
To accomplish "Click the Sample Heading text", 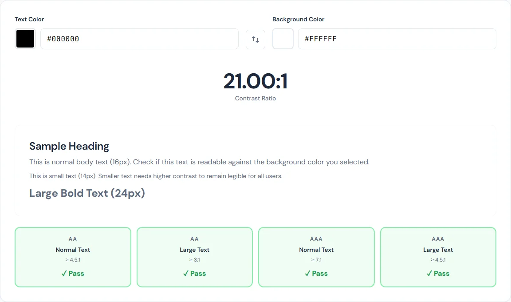I will pos(69,146).
